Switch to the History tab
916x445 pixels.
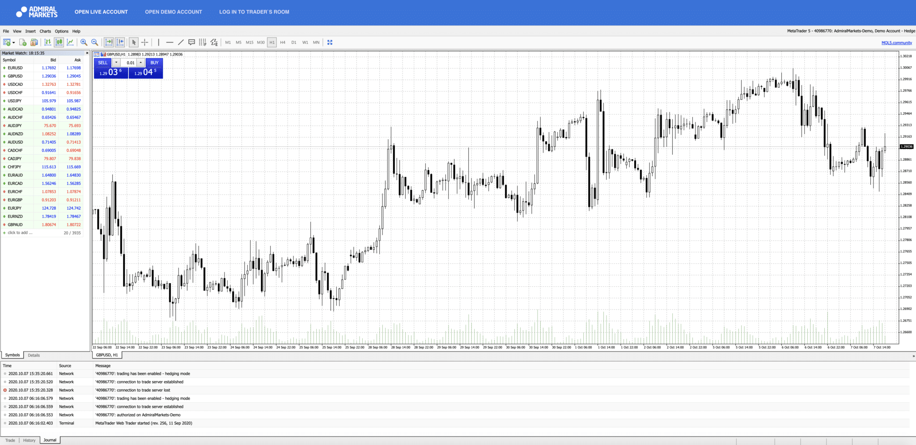click(x=29, y=440)
